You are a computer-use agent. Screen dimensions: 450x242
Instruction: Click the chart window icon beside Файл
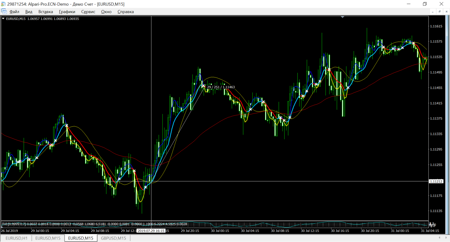coord(4,12)
